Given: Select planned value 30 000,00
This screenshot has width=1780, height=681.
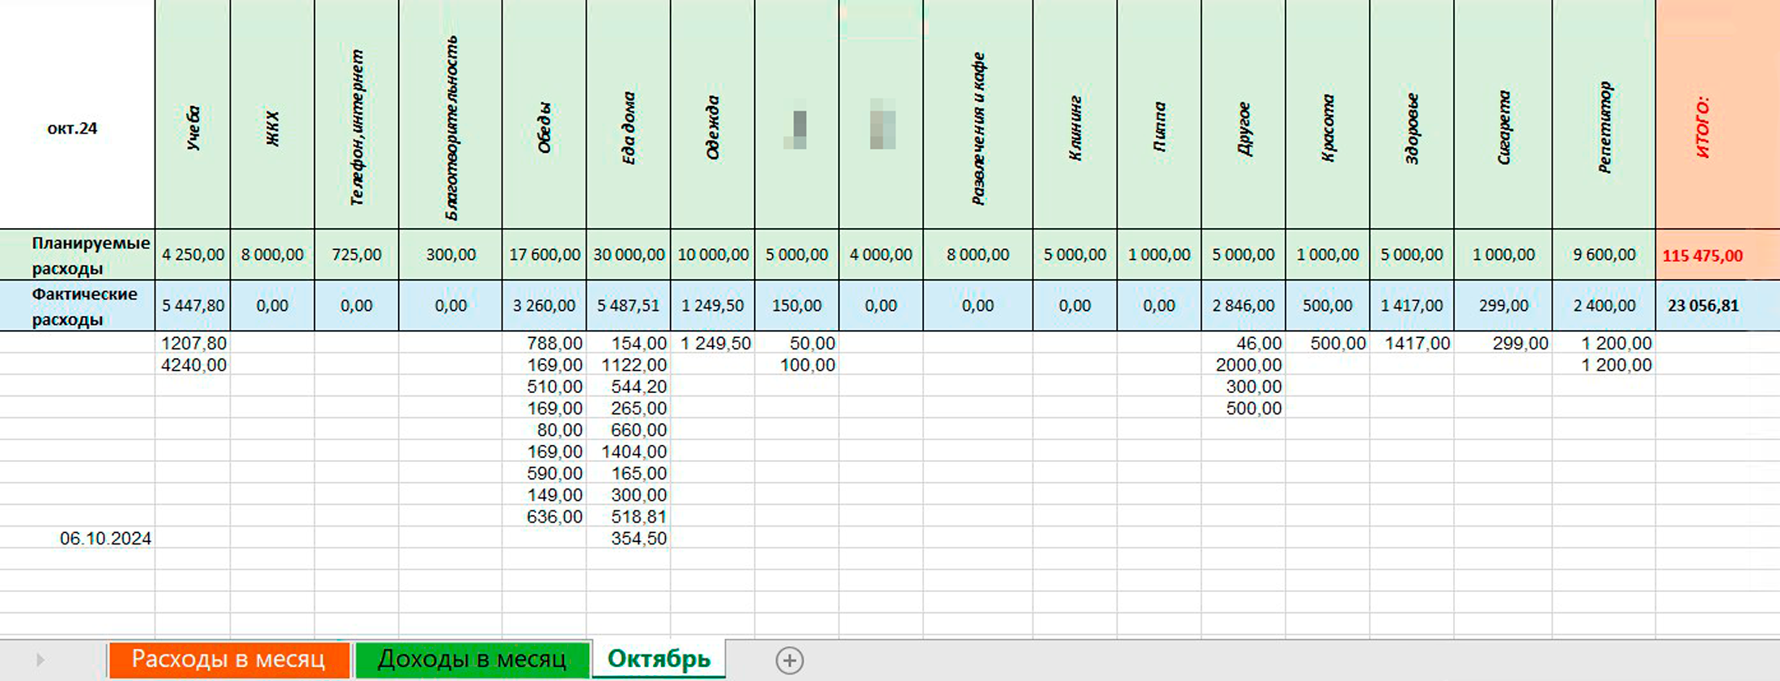Looking at the screenshot, I should point(628,255).
